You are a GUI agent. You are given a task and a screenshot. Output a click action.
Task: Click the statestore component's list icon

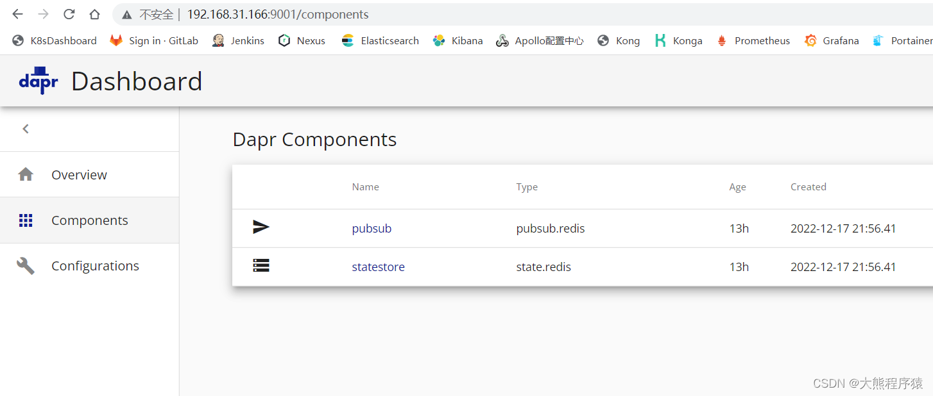pyautogui.click(x=261, y=265)
